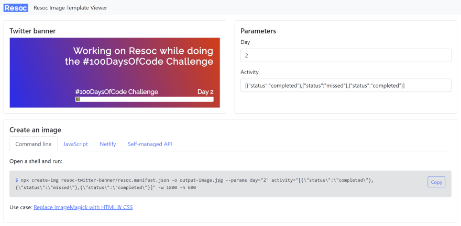Click the 'Resoc Image Template Viewer' title
This screenshot has width=461, height=226.
70,8
